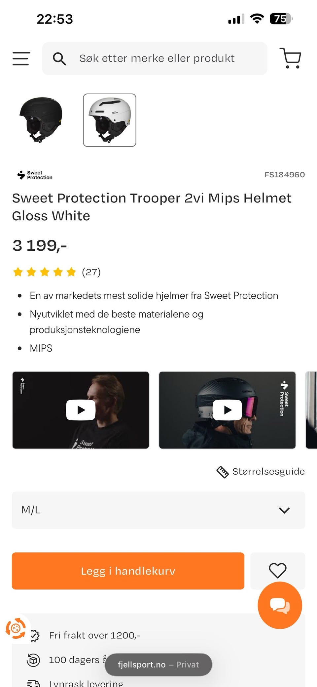Select the black helmet color variant

point(41,120)
